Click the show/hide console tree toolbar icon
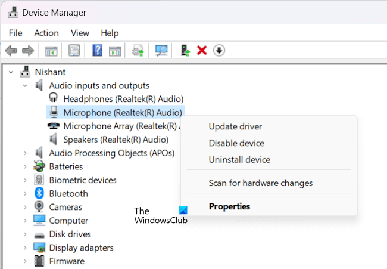Viewport: 387px width, 269px height. (52, 51)
